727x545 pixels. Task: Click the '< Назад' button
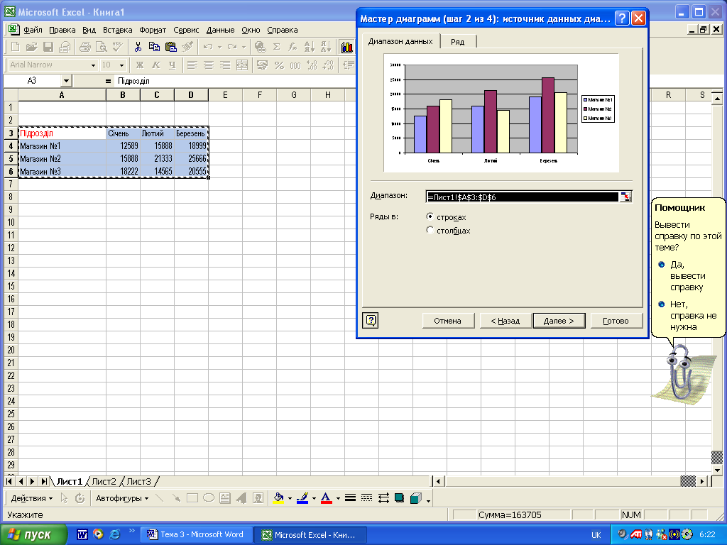505,321
